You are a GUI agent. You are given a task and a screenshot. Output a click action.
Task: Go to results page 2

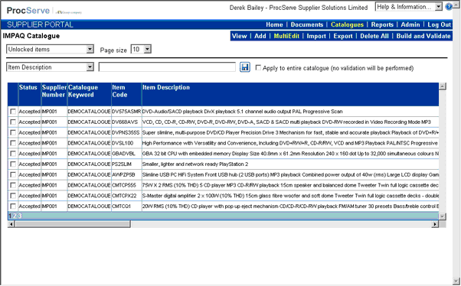tap(15, 216)
